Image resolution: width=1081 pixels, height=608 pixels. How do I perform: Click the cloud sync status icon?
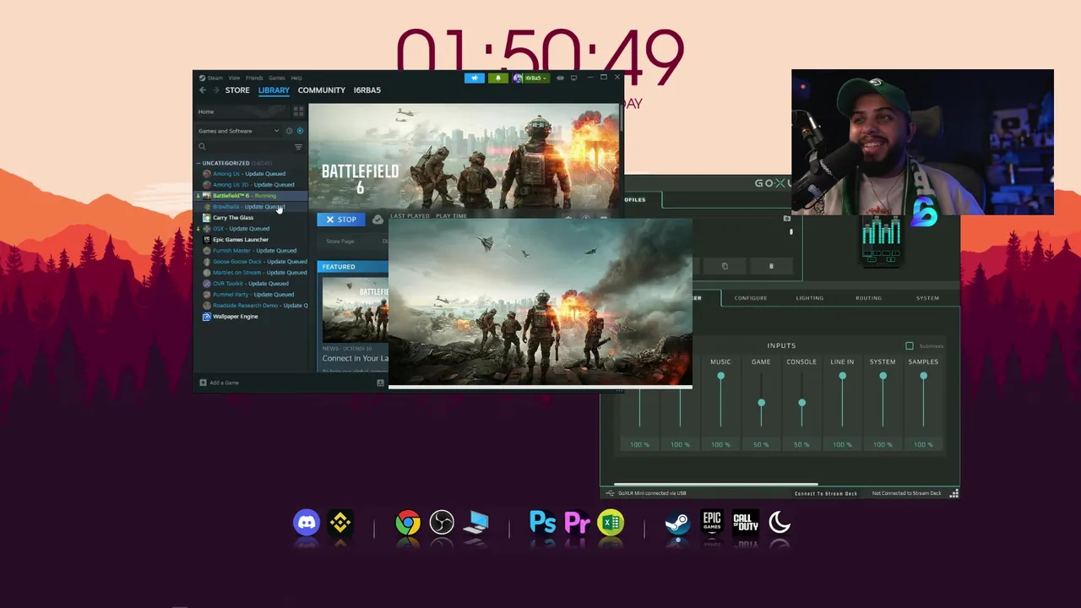pyautogui.click(x=378, y=220)
